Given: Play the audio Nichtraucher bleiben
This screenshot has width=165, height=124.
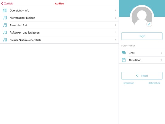Looking at the screenshot, I should pos(59,18).
